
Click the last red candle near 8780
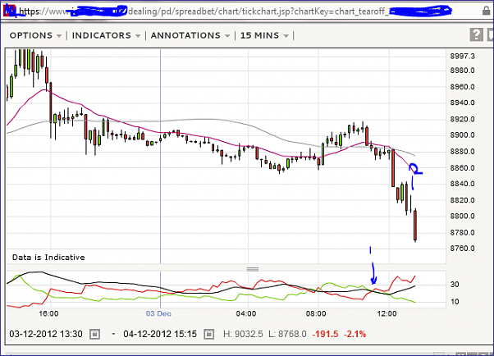point(415,226)
